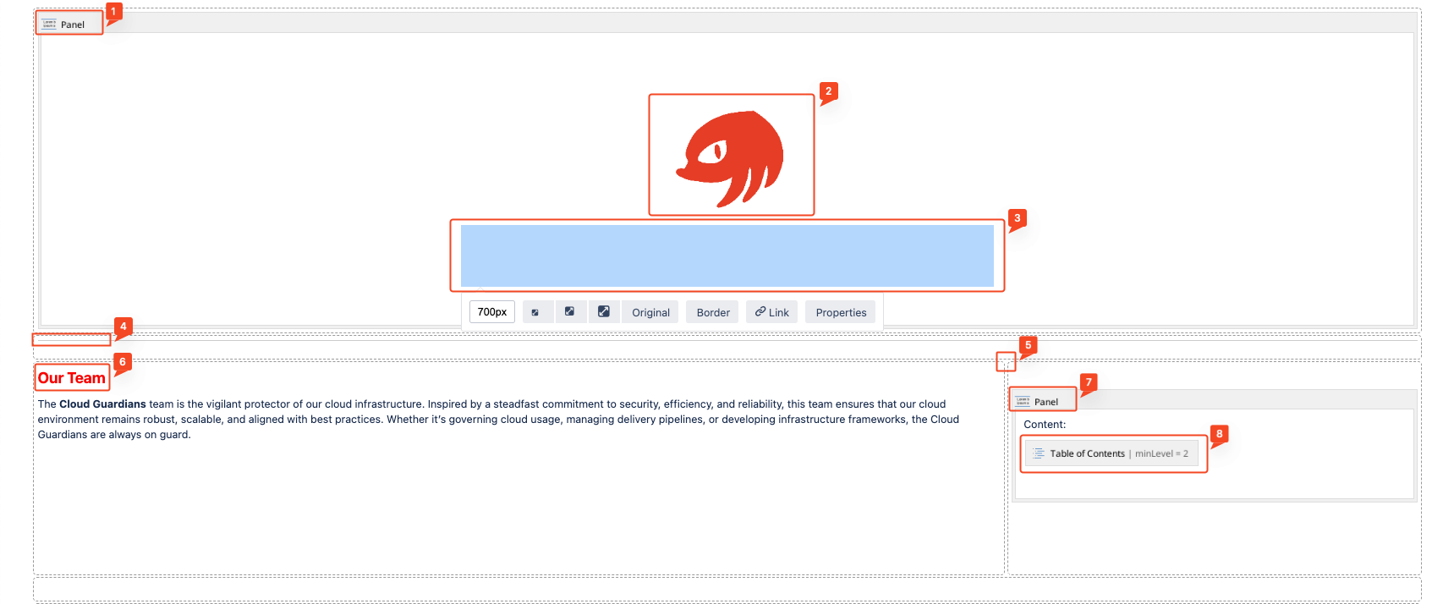Select the medium image size icon

click(x=570, y=312)
